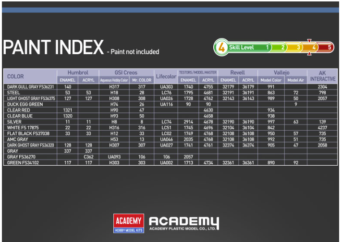Click the white ACADEMY wordmark logo
Image resolution: width=342 pixels, height=242 pixels.
coord(184,223)
